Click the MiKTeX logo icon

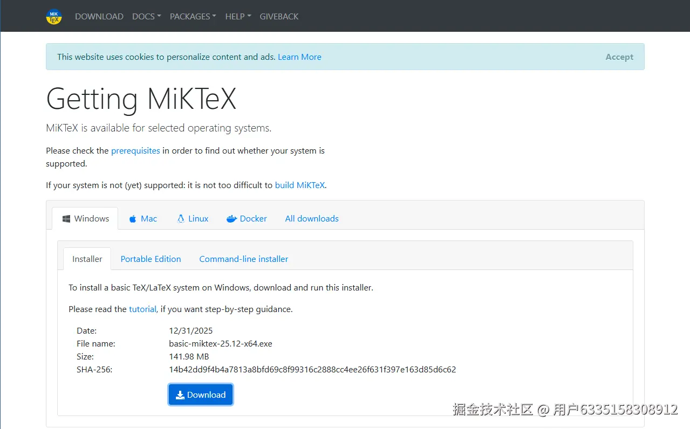click(x=54, y=16)
